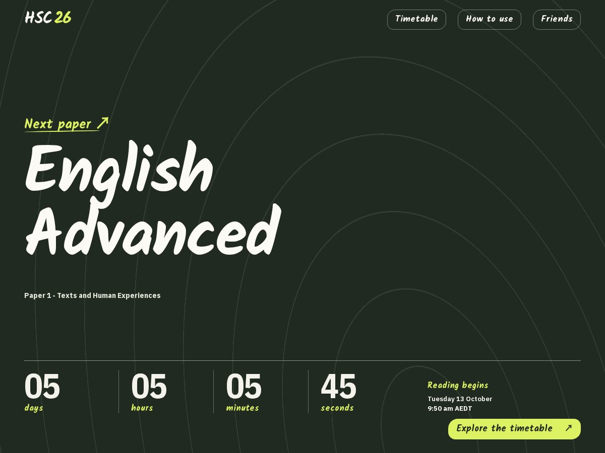Image resolution: width=605 pixels, height=453 pixels.
Task: Click the 45 seconds countdown value
Action: pos(338,387)
